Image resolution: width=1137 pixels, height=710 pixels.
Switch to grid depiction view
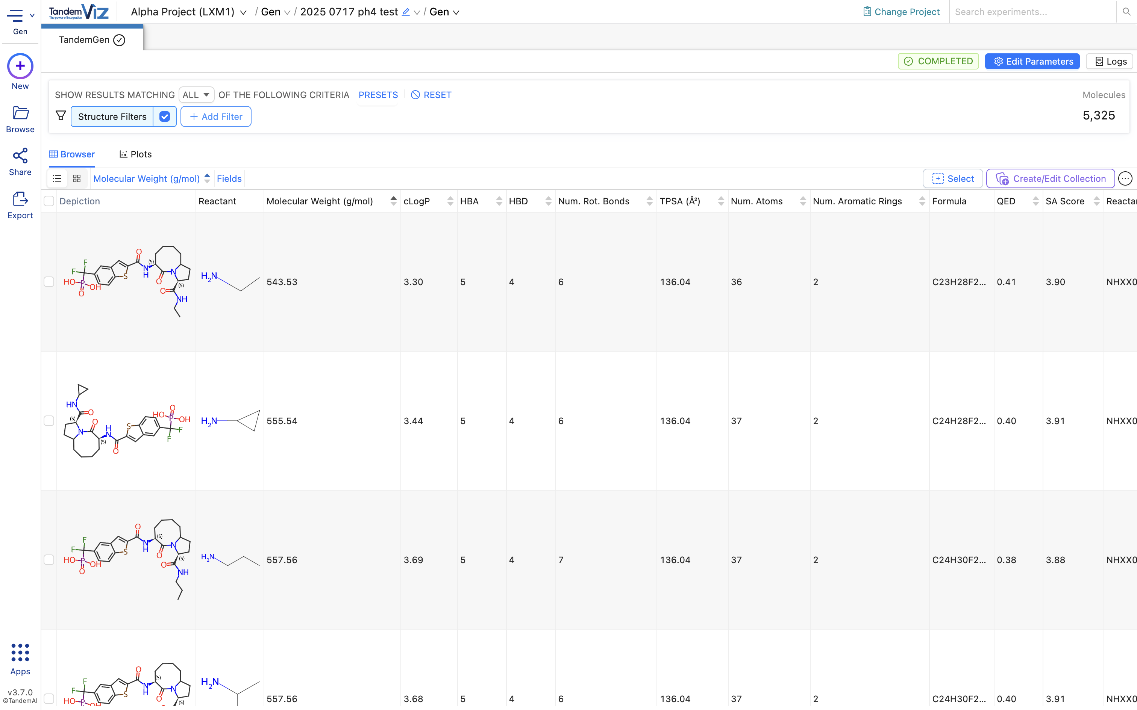(x=77, y=178)
